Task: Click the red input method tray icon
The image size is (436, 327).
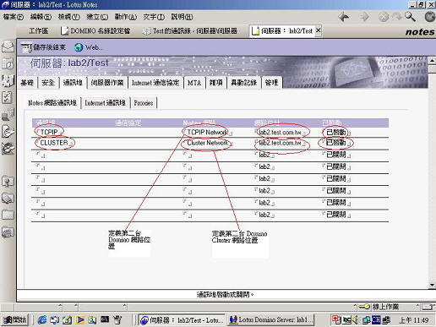Action: (336, 320)
